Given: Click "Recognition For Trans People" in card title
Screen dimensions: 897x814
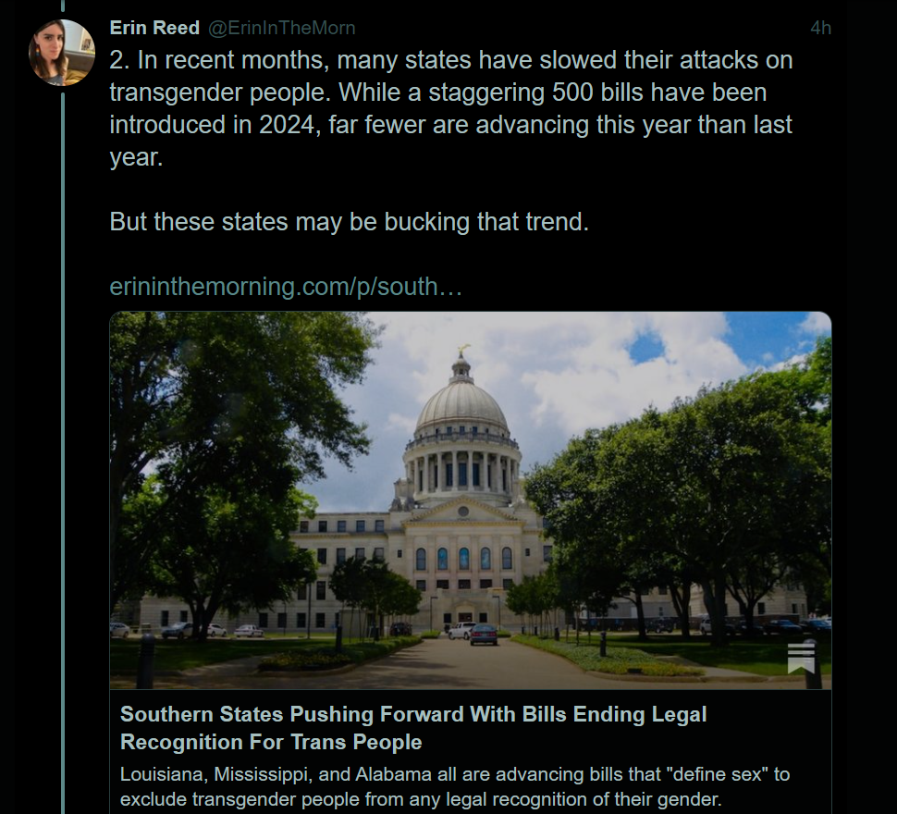Looking at the screenshot, I should coord(271,742).
